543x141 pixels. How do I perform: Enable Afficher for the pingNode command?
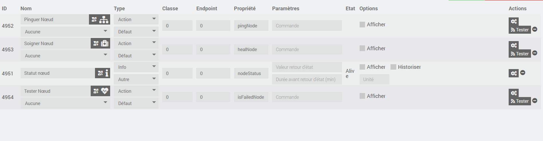point(362,25)
